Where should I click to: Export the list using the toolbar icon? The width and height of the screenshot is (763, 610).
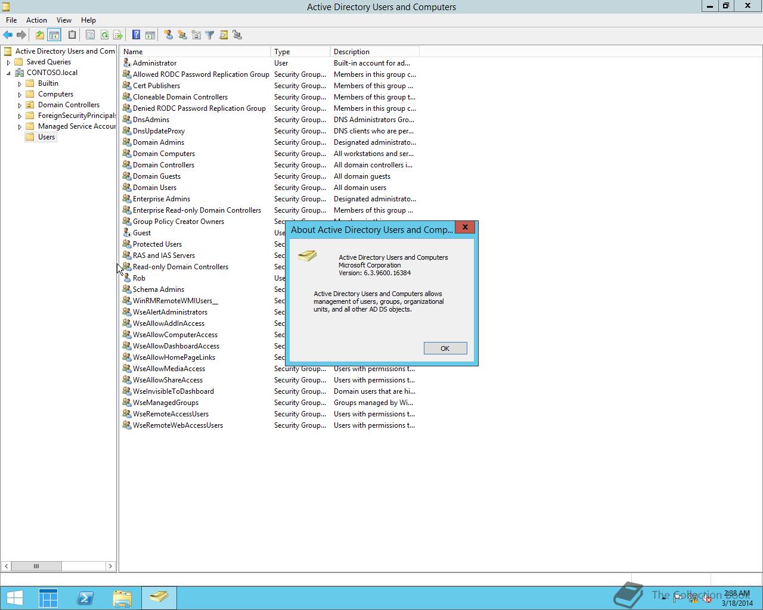[x=118, y=35]
